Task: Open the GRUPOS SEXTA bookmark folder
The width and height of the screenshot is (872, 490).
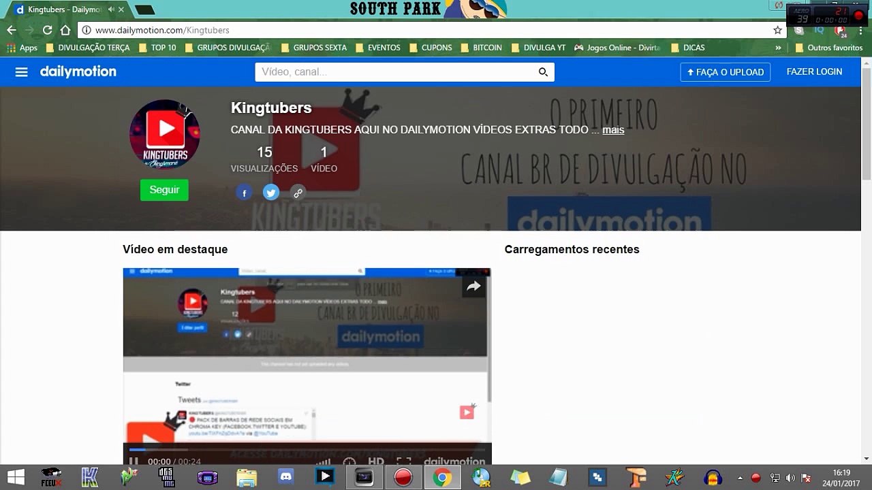Action: coord(313,48)
